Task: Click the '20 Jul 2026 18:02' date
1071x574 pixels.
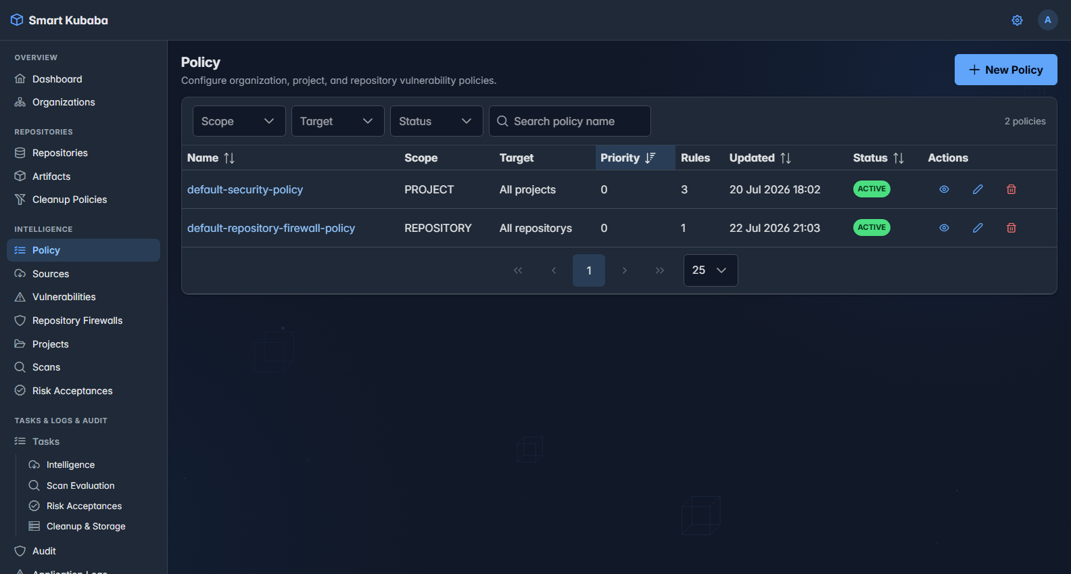Action: tap(775, 189)
